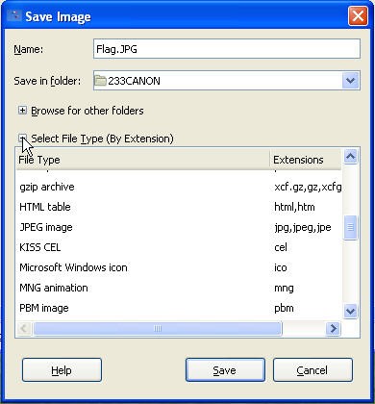
Task: Click the horizontal scrollbar left arrow
Action: (24, 328)
